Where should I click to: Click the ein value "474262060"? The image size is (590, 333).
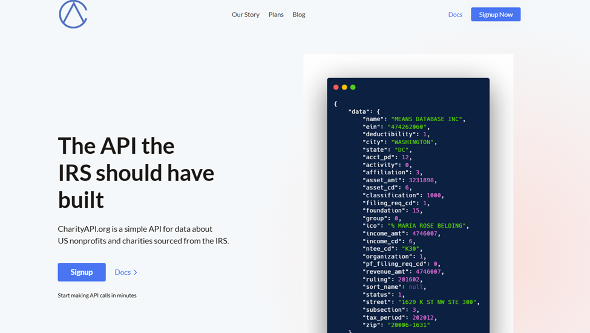407,127
